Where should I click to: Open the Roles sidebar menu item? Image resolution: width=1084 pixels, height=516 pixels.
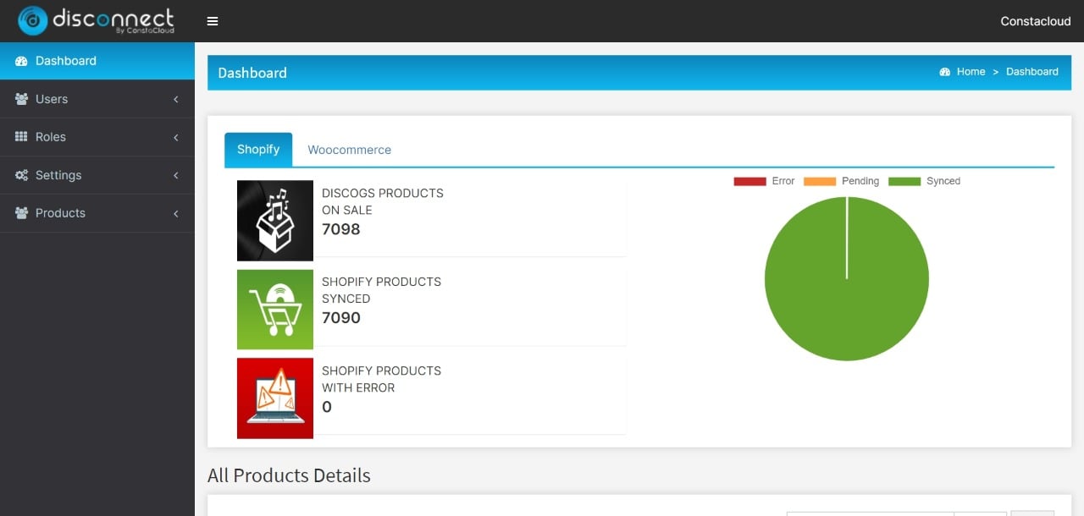[x=97, y=137]
